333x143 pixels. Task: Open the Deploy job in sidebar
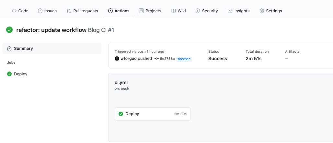pyautogui.click(x=21, y=74)
